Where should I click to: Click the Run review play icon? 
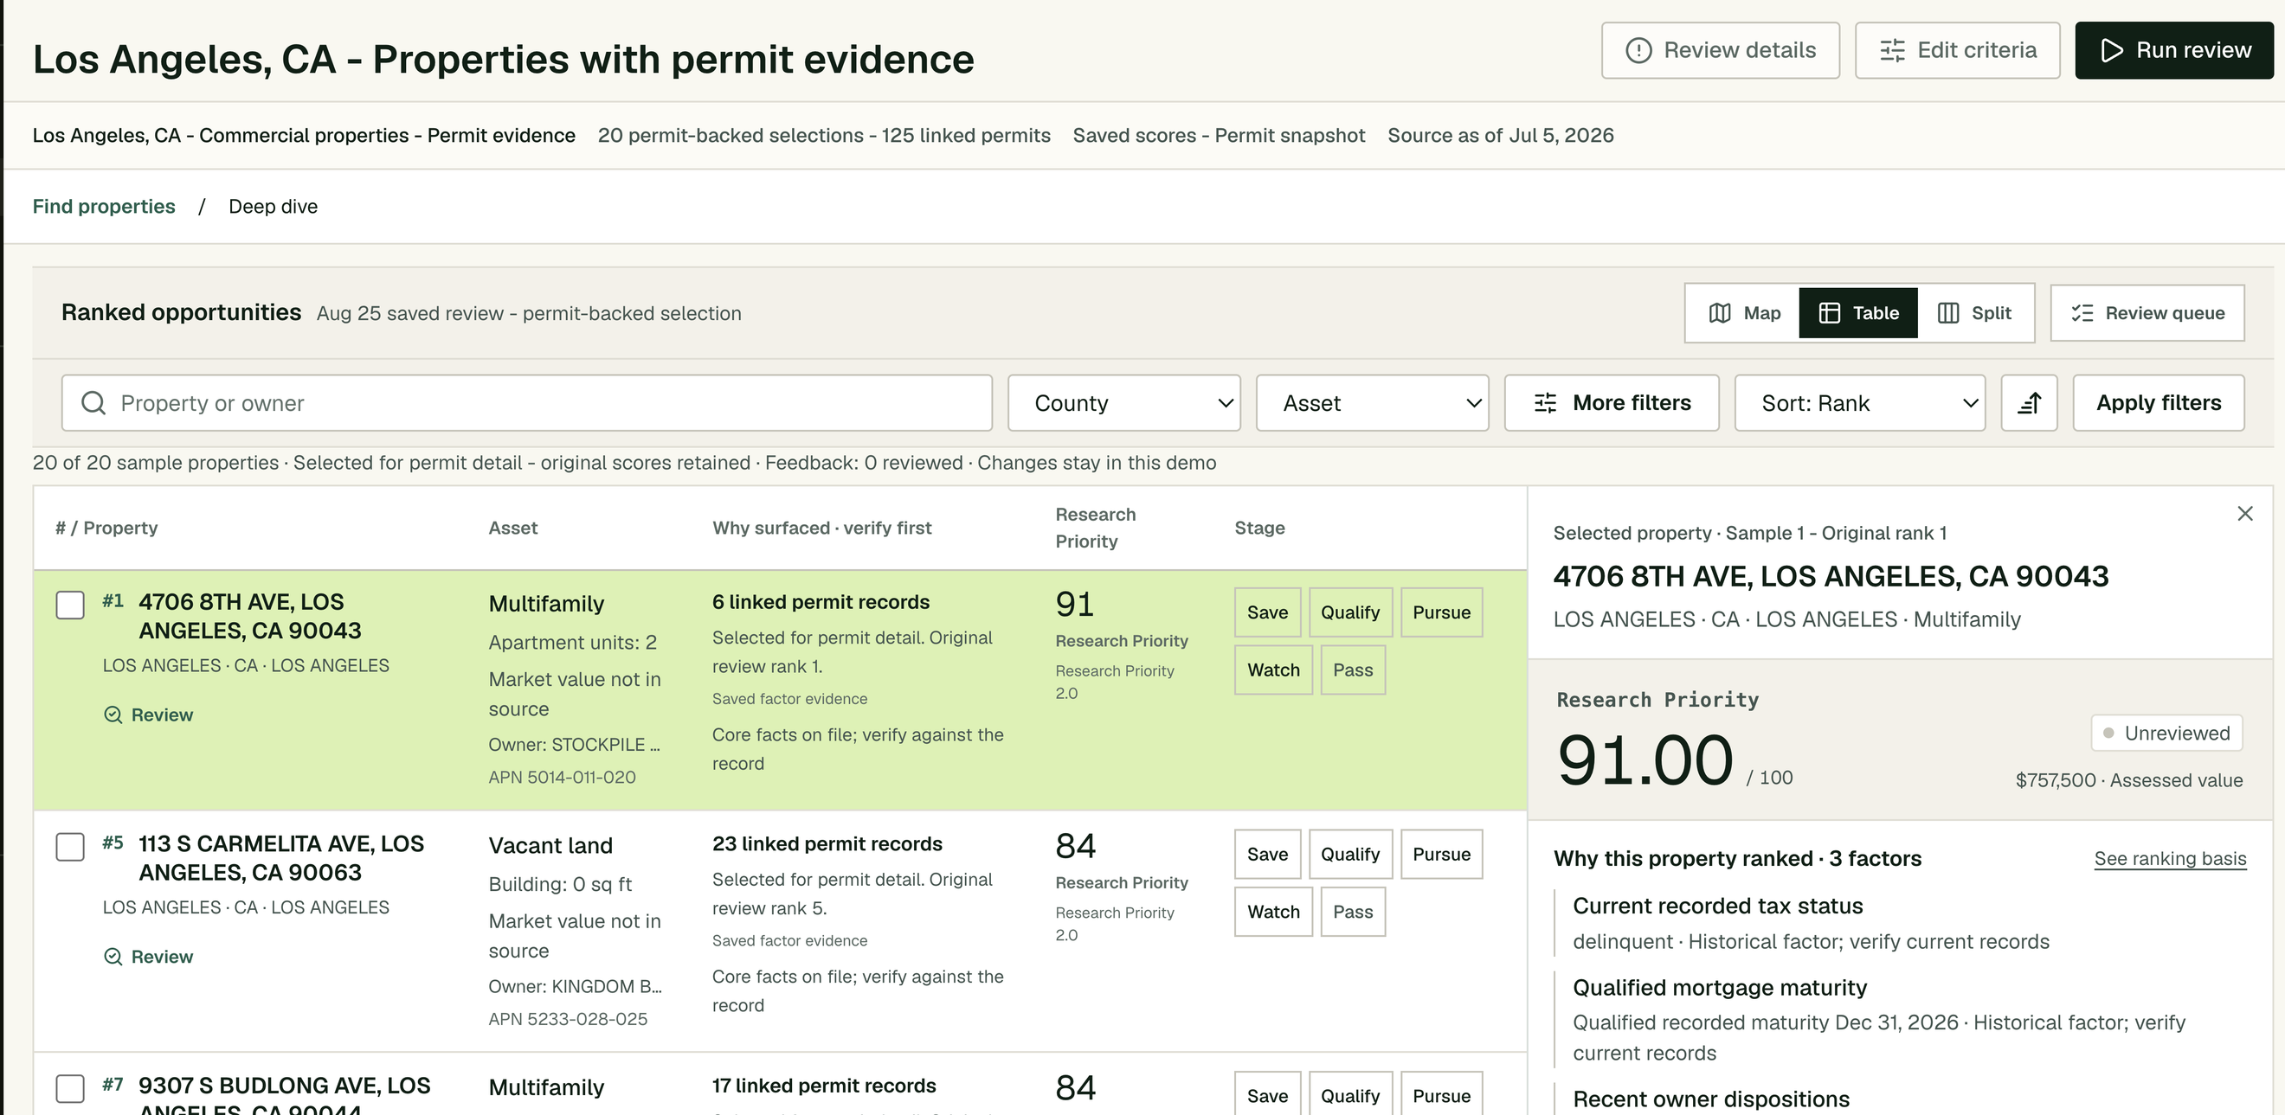click(x=2111, y=50)
